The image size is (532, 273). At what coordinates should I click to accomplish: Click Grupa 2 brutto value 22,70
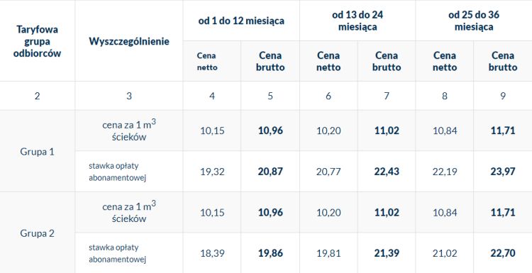[503, 253]
